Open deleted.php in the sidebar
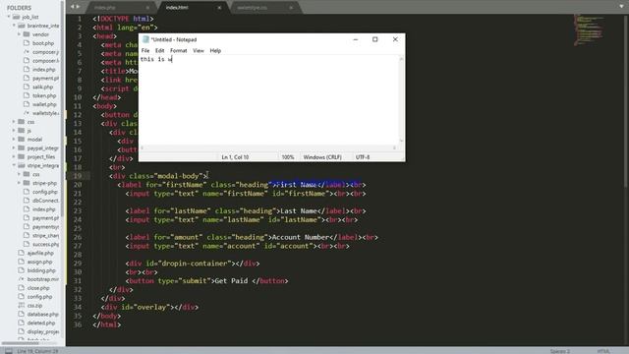Image resolution: width=629 pixels, height=354 pixels. coord(41,323)
